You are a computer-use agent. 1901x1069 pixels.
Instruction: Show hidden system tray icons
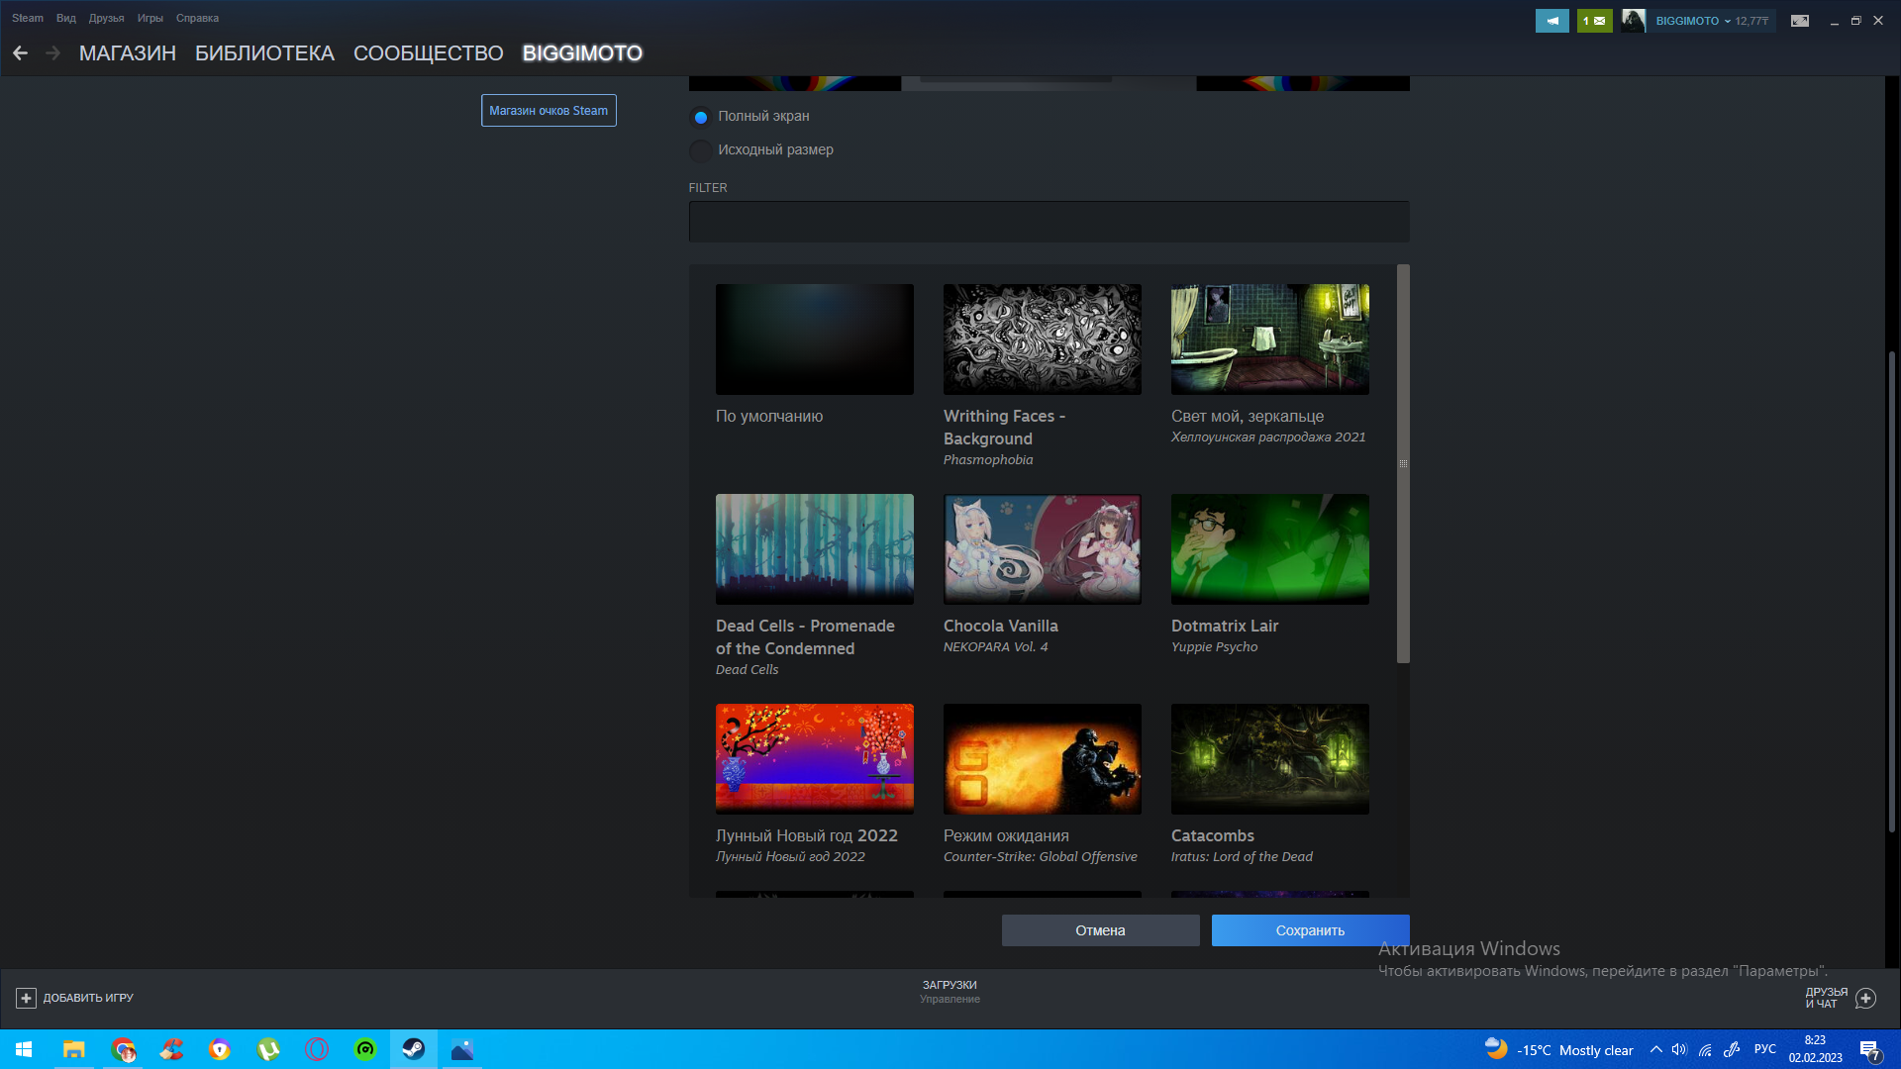1655,1049
